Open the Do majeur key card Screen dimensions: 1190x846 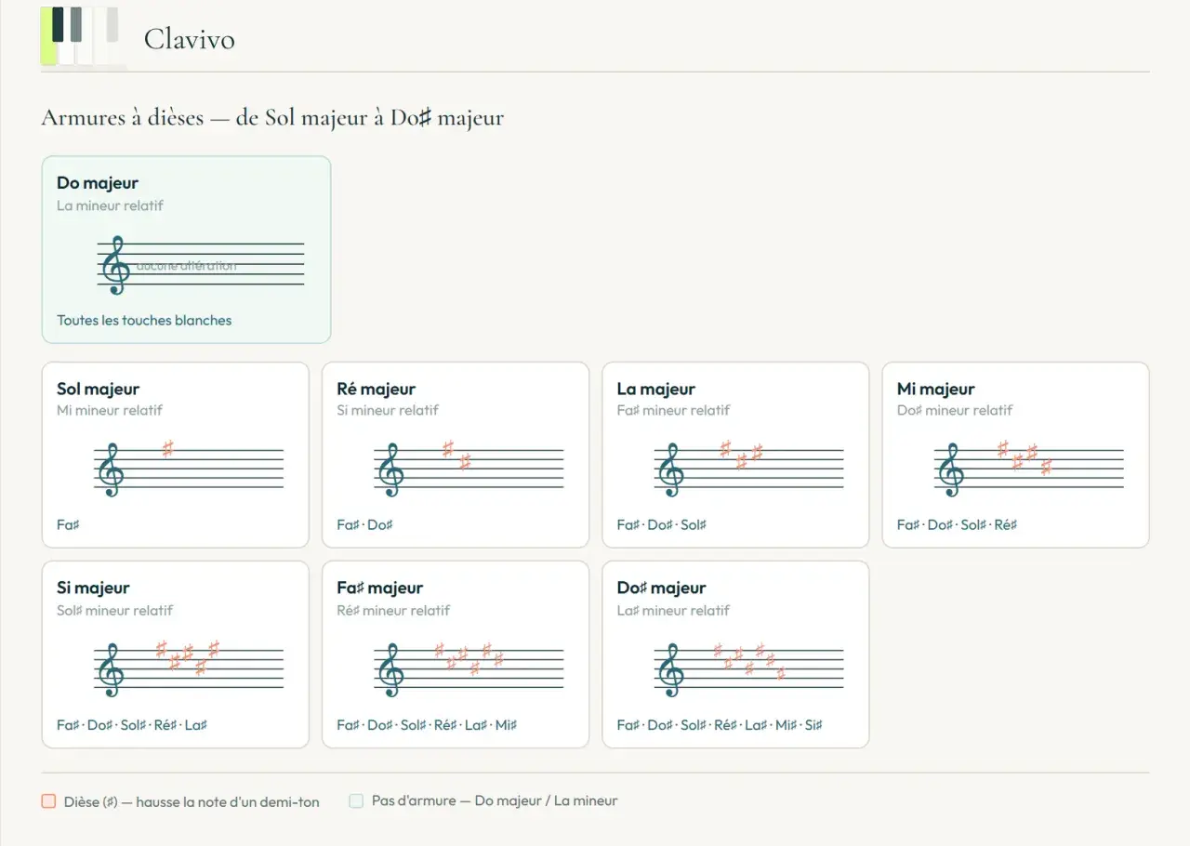[186, 250]
